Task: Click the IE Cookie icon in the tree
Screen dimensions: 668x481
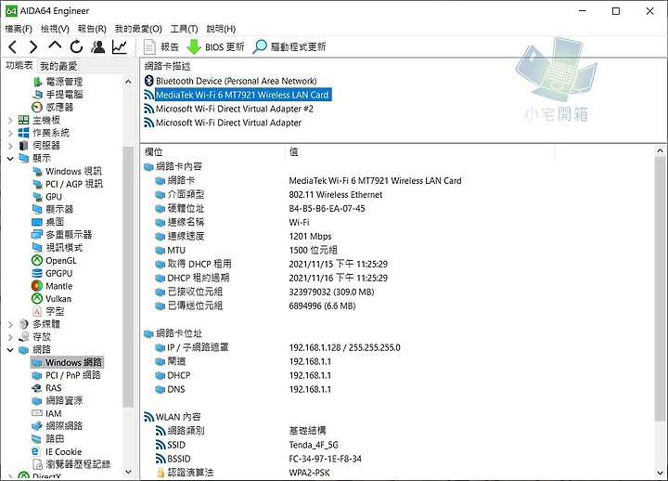Action: coord(37,451)
